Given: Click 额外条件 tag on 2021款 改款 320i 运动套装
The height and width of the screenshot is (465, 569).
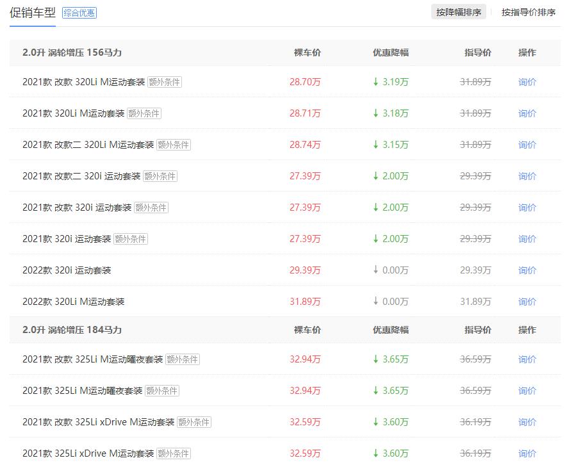Looking at the screenshot, I should (x=151, y=208).
